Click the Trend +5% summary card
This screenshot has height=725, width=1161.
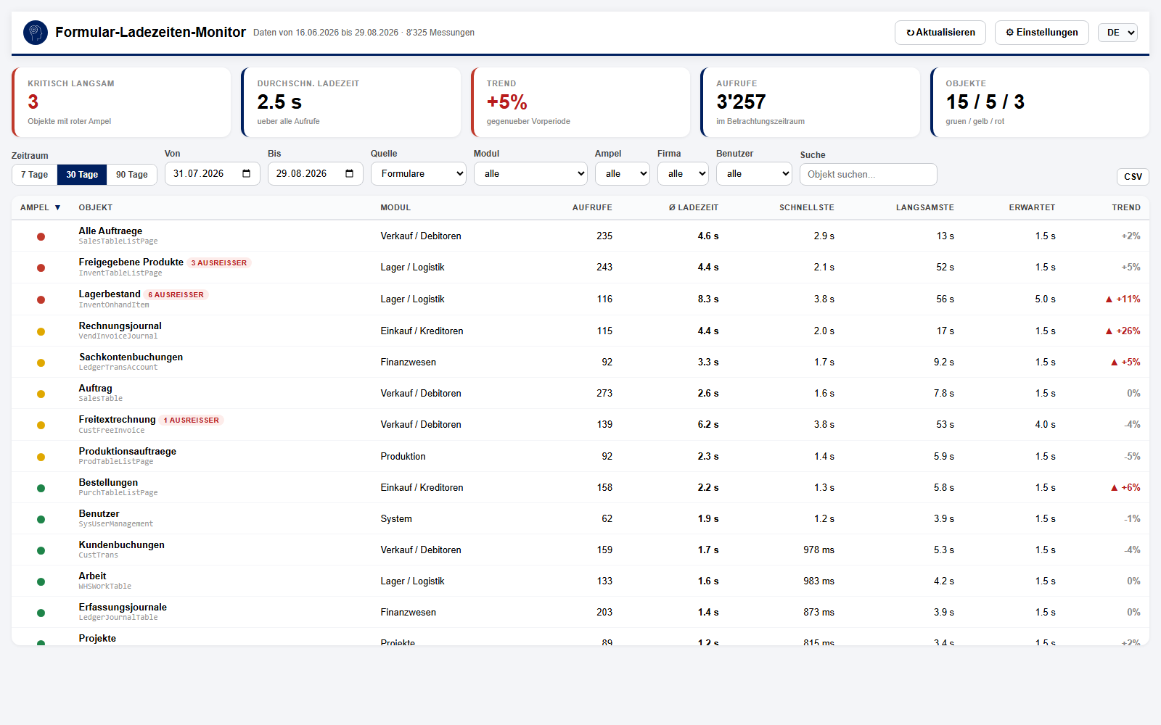[580, 102]
